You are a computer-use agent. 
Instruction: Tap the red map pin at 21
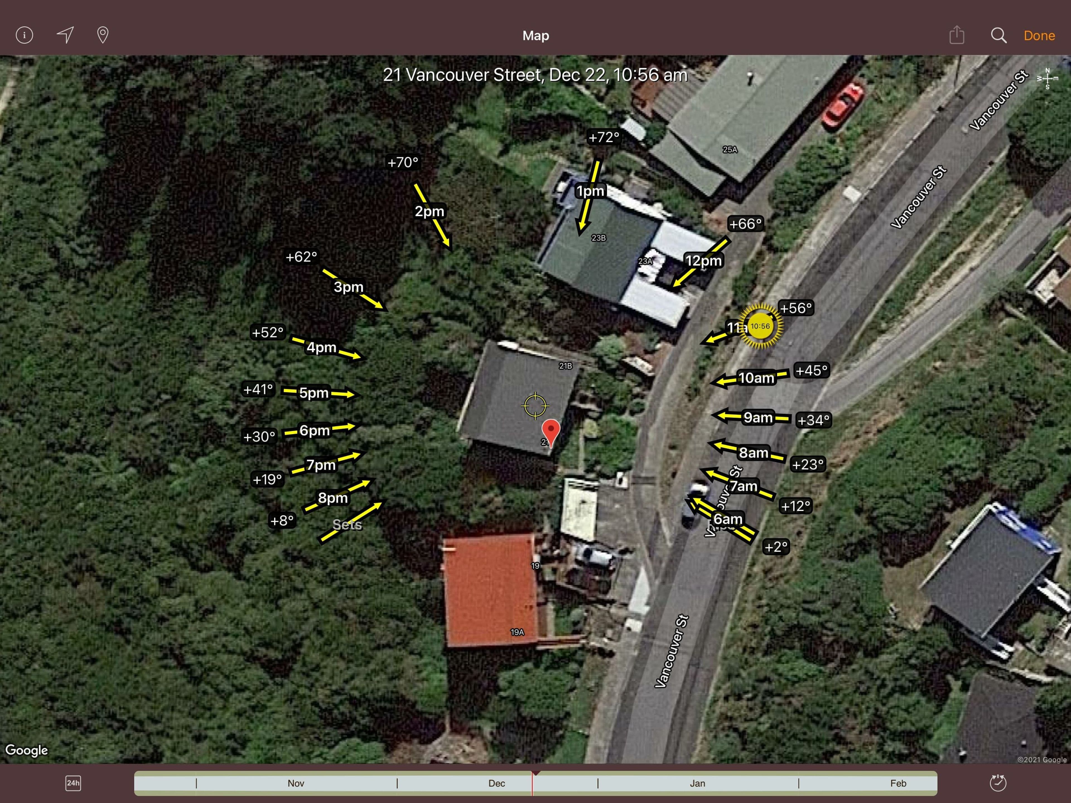click(551, 433)
